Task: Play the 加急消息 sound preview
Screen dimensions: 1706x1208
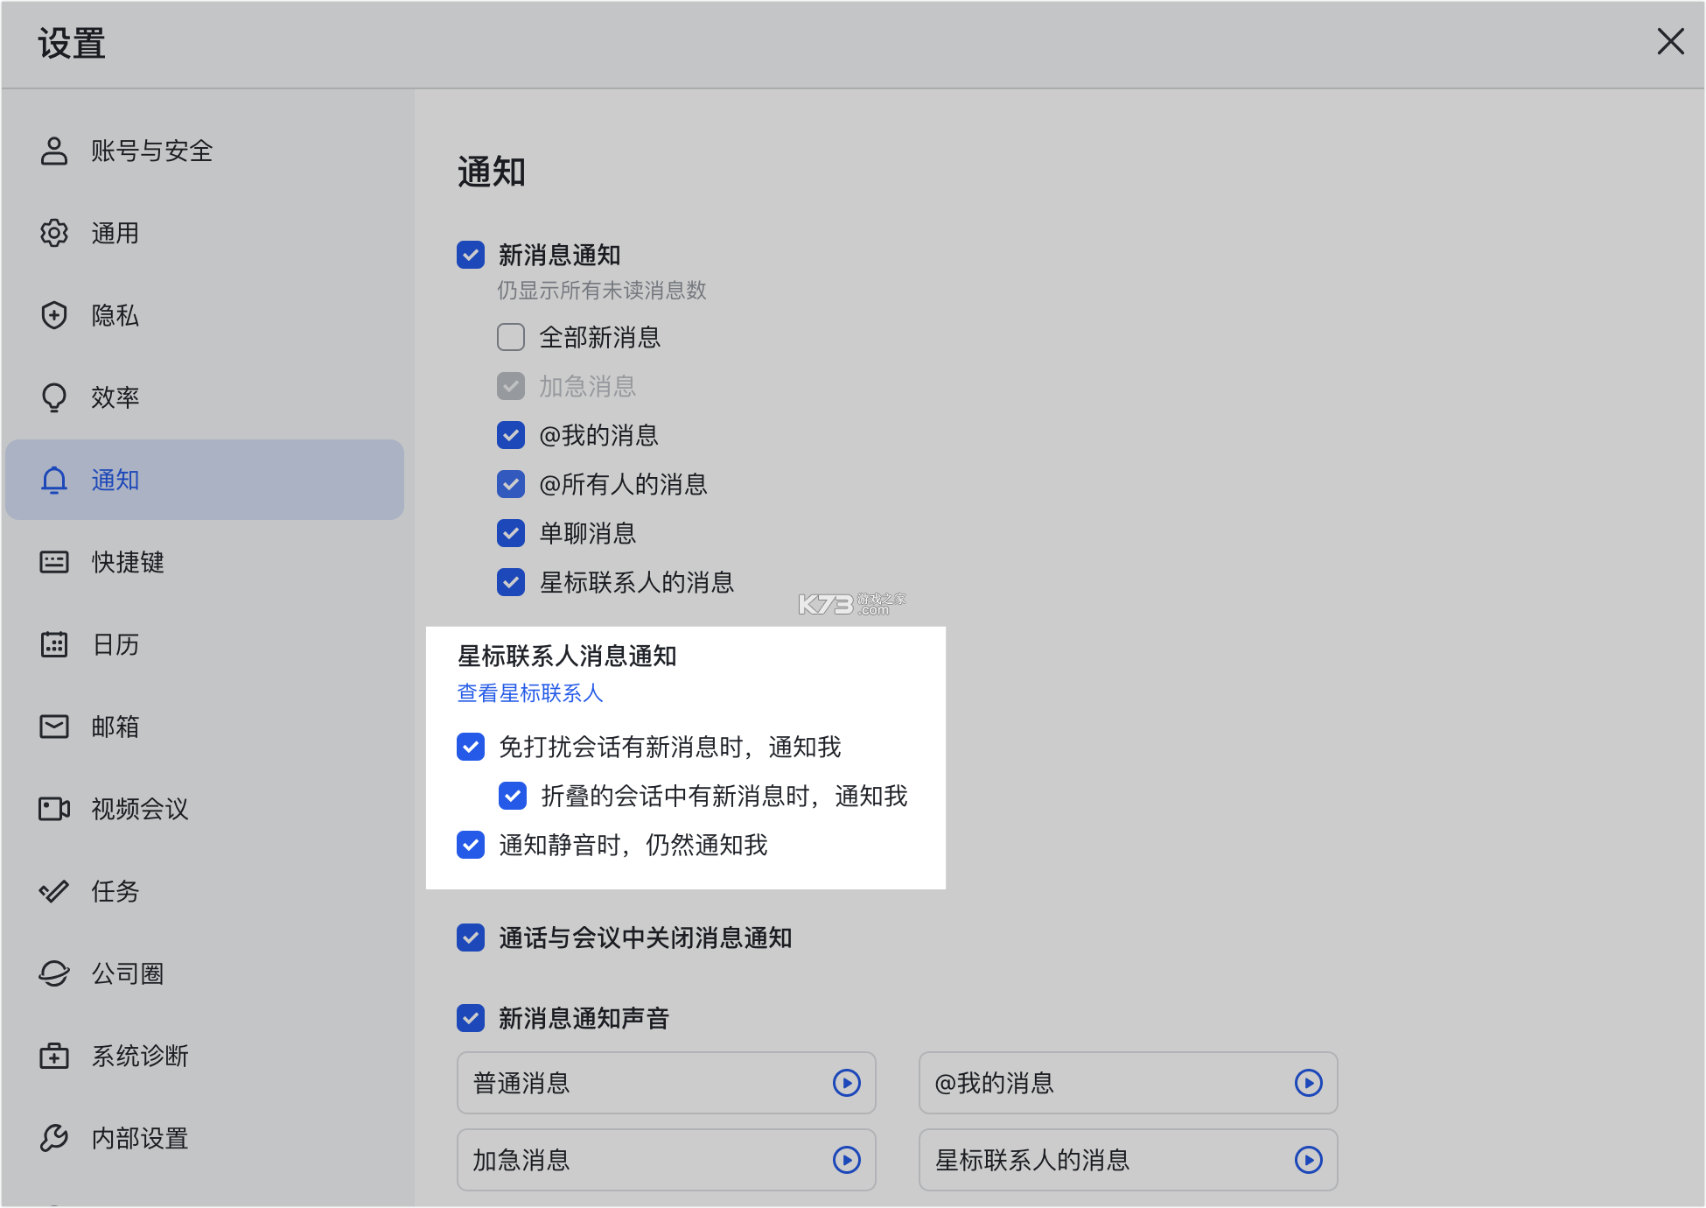Action: [847, 1160]
